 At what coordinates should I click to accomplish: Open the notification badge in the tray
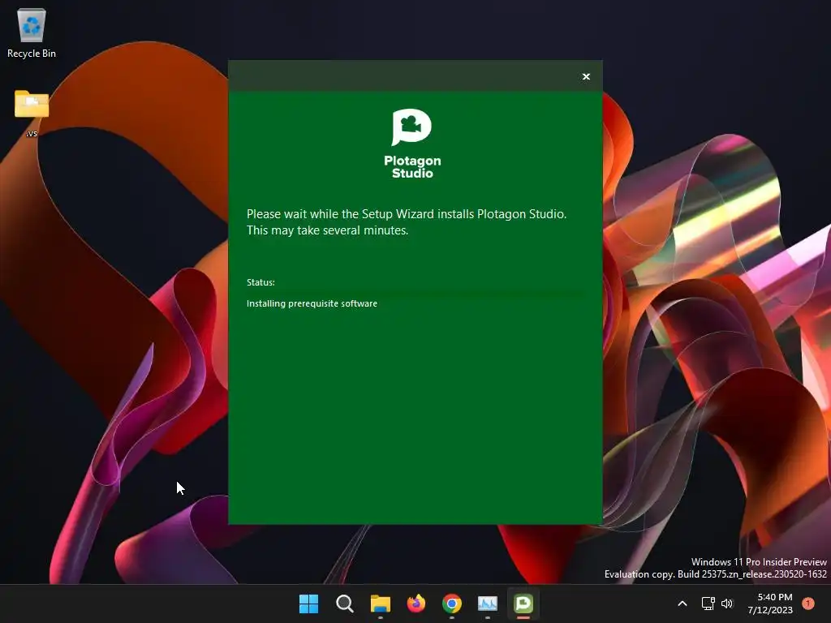[x=808, y=604]
